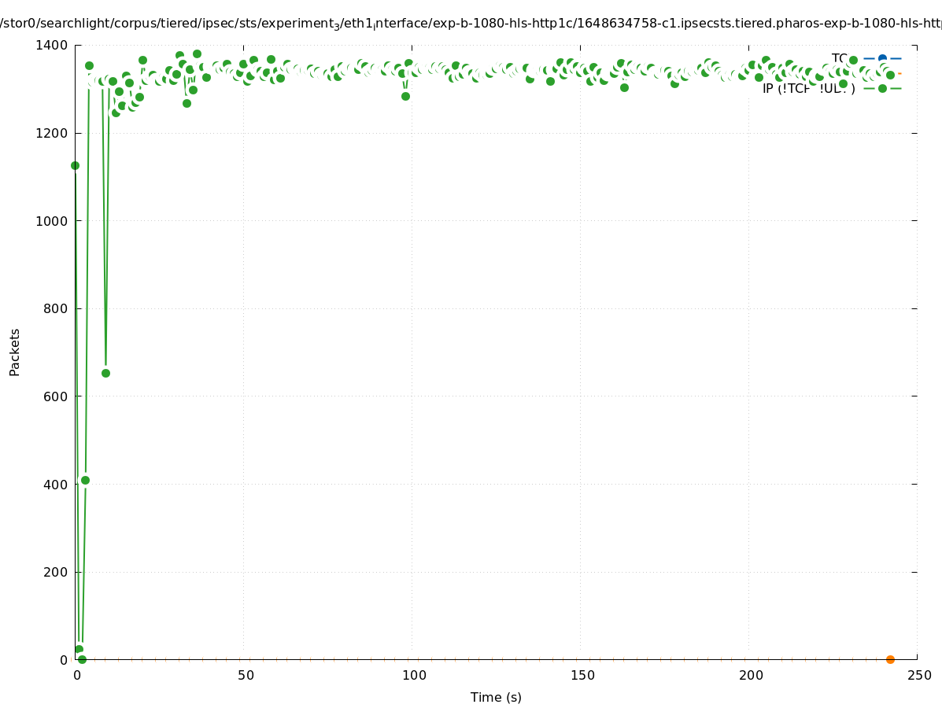Click the green point near 410 packets
The image size is (942, 708).
(x=85, y=480)
